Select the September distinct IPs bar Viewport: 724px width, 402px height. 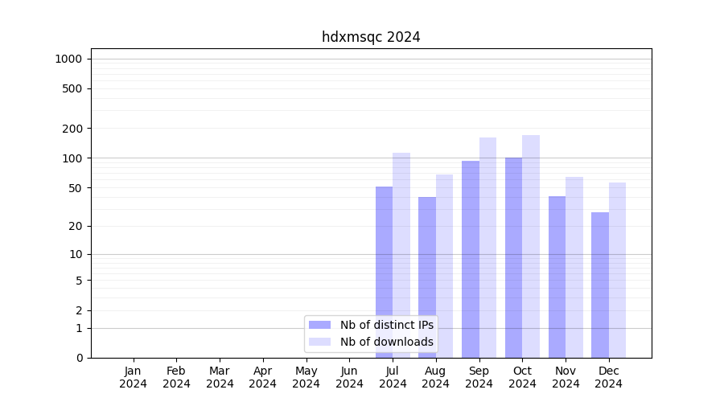471,257
